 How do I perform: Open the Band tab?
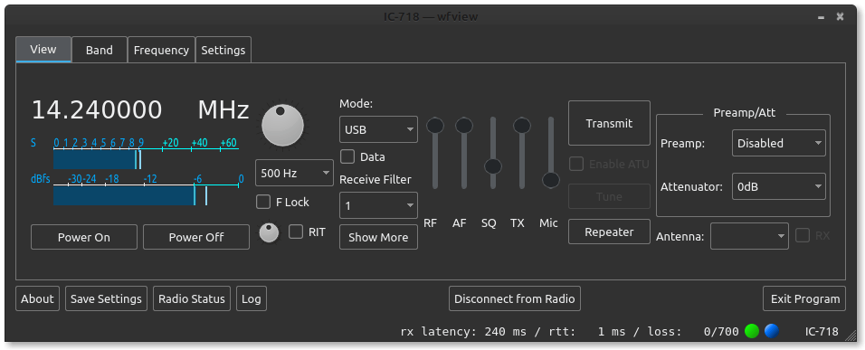[x=100, y=50]
